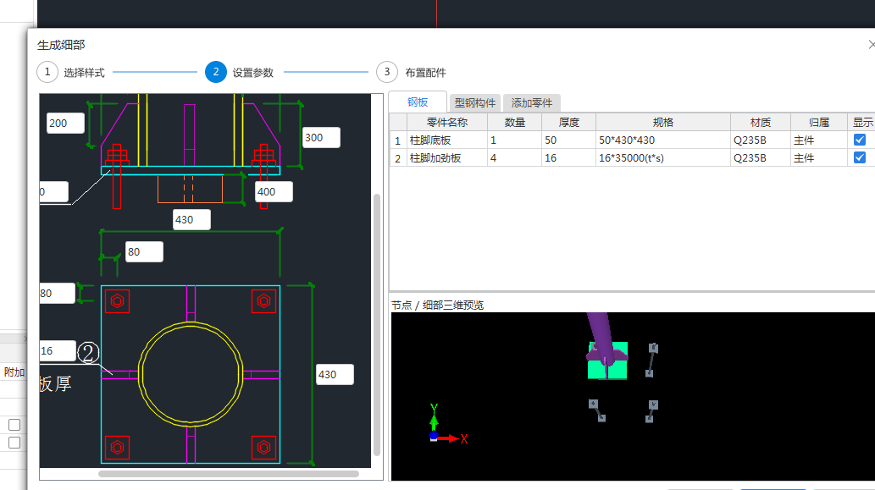
Task: Click the XY axis gizmo in 3D preview
Action: [x=447, y=425]
